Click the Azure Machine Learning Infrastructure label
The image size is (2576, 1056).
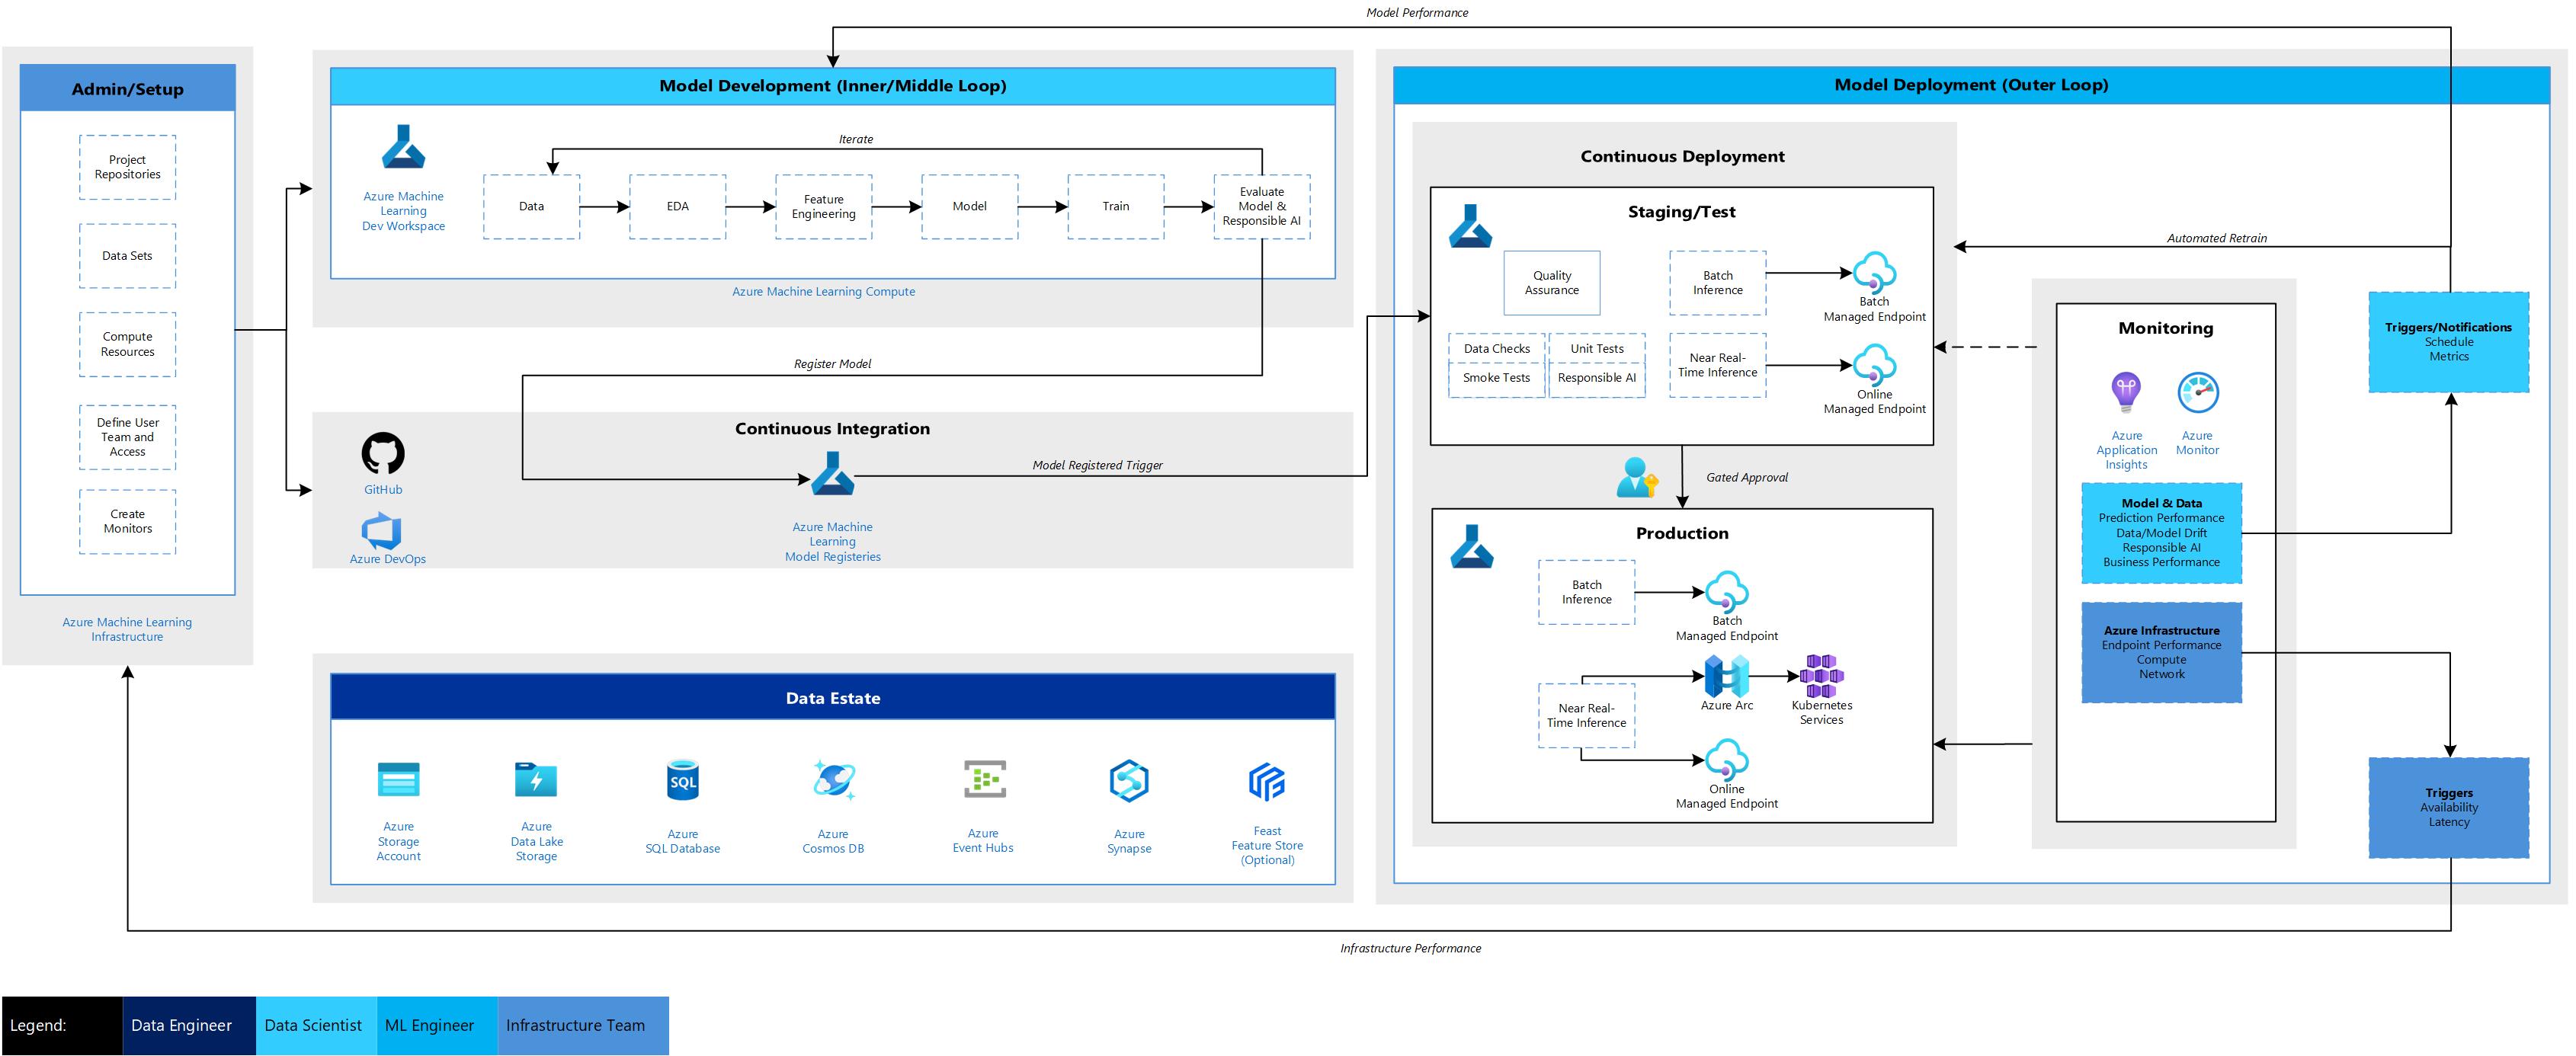tap(127, 629)
